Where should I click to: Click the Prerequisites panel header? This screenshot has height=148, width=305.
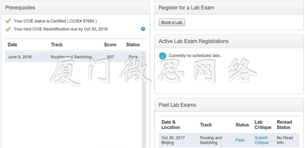76,8
